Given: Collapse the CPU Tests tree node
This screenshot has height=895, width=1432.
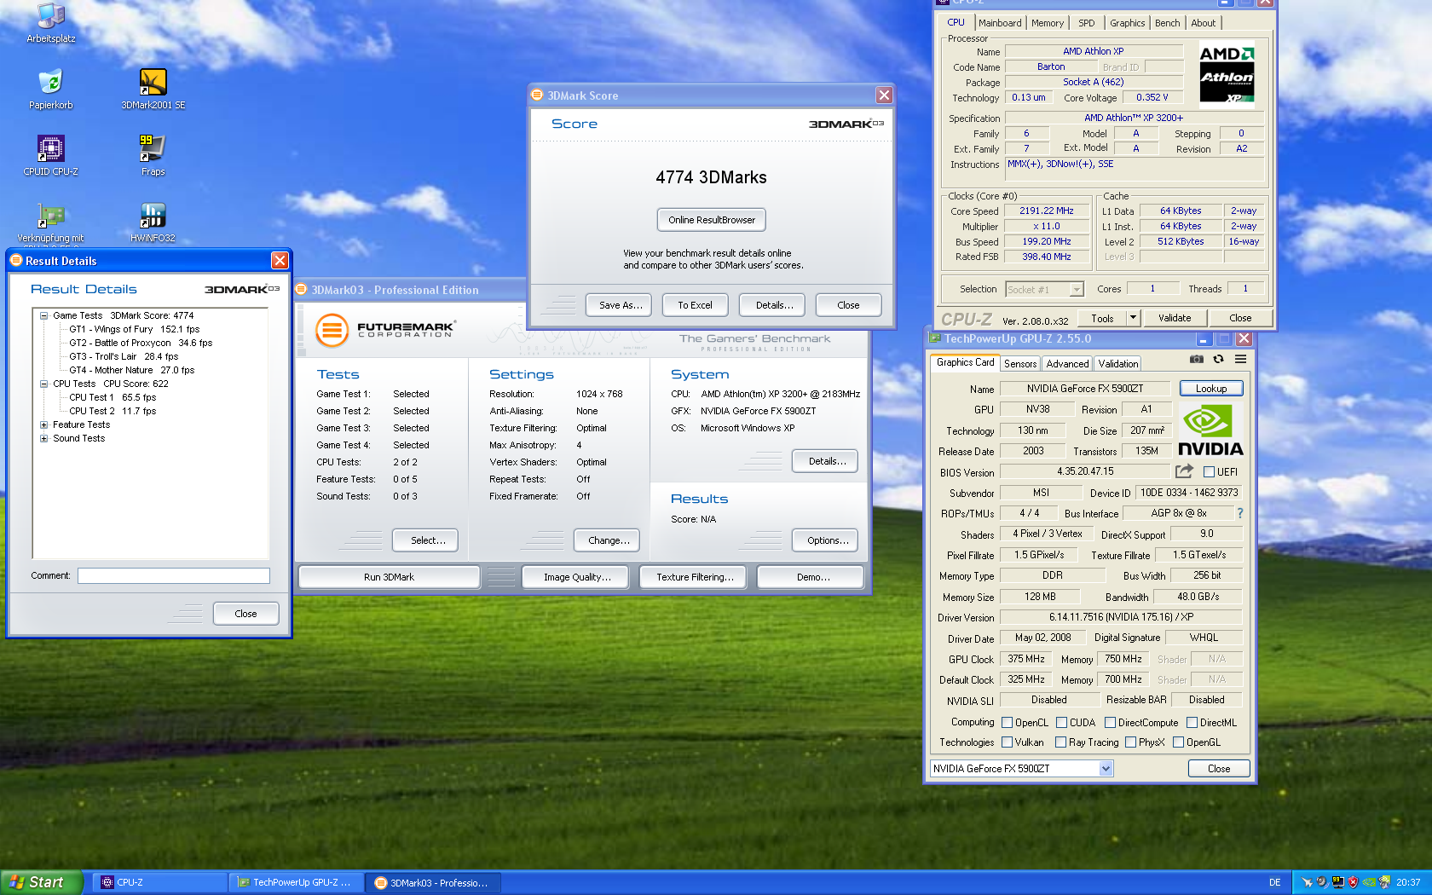Looking at the screenshot, I should click(43, 384).
